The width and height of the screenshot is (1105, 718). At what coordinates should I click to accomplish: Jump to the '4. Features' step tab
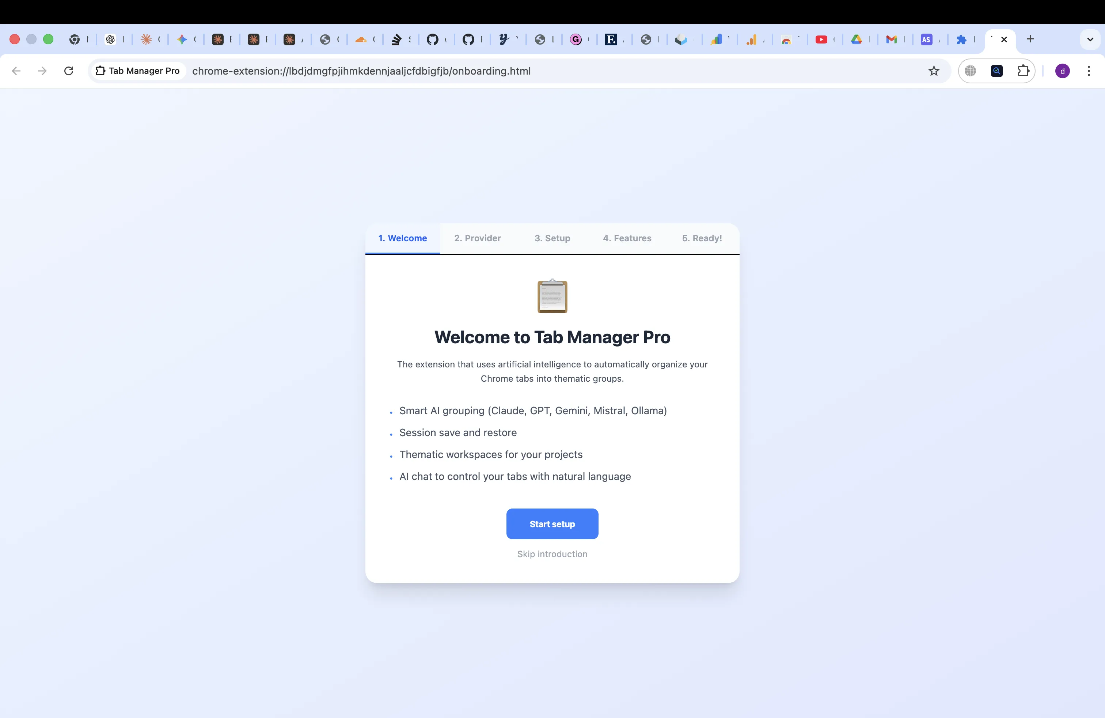coord(627,238)
